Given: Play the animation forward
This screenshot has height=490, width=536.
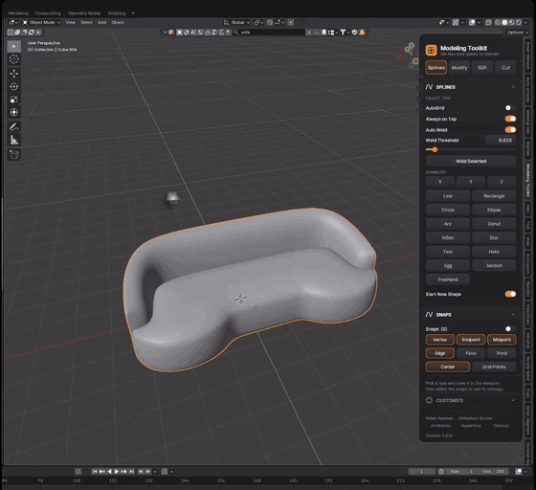Looking at the screenshot, I should point(117,471).
